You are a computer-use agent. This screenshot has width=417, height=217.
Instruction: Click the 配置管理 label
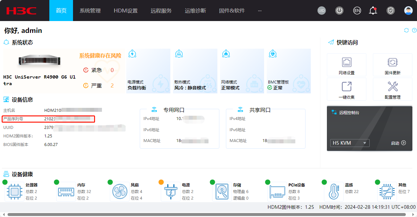tap(393, 97)
